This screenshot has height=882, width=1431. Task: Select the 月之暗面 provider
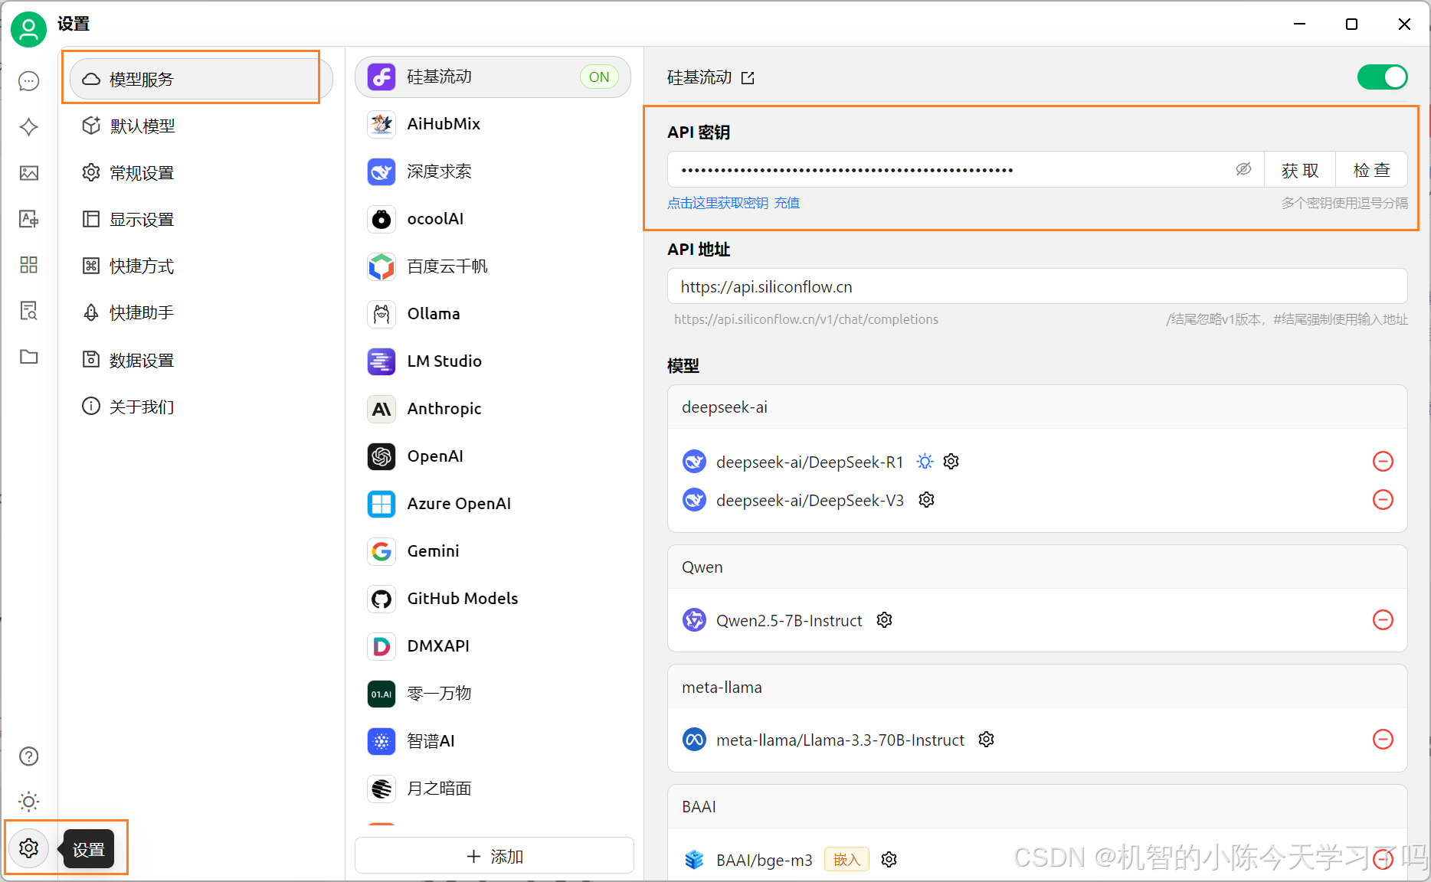(493, 789)
